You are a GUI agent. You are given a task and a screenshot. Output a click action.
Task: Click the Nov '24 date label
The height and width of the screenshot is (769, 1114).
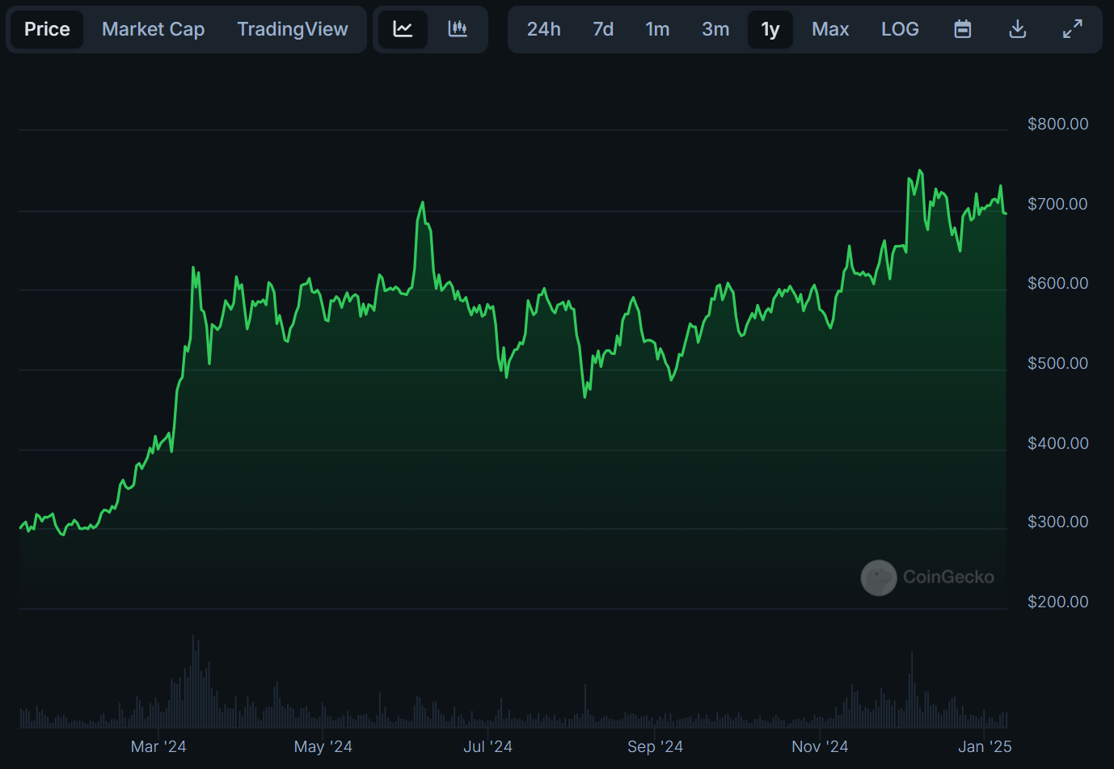(820, 746)
